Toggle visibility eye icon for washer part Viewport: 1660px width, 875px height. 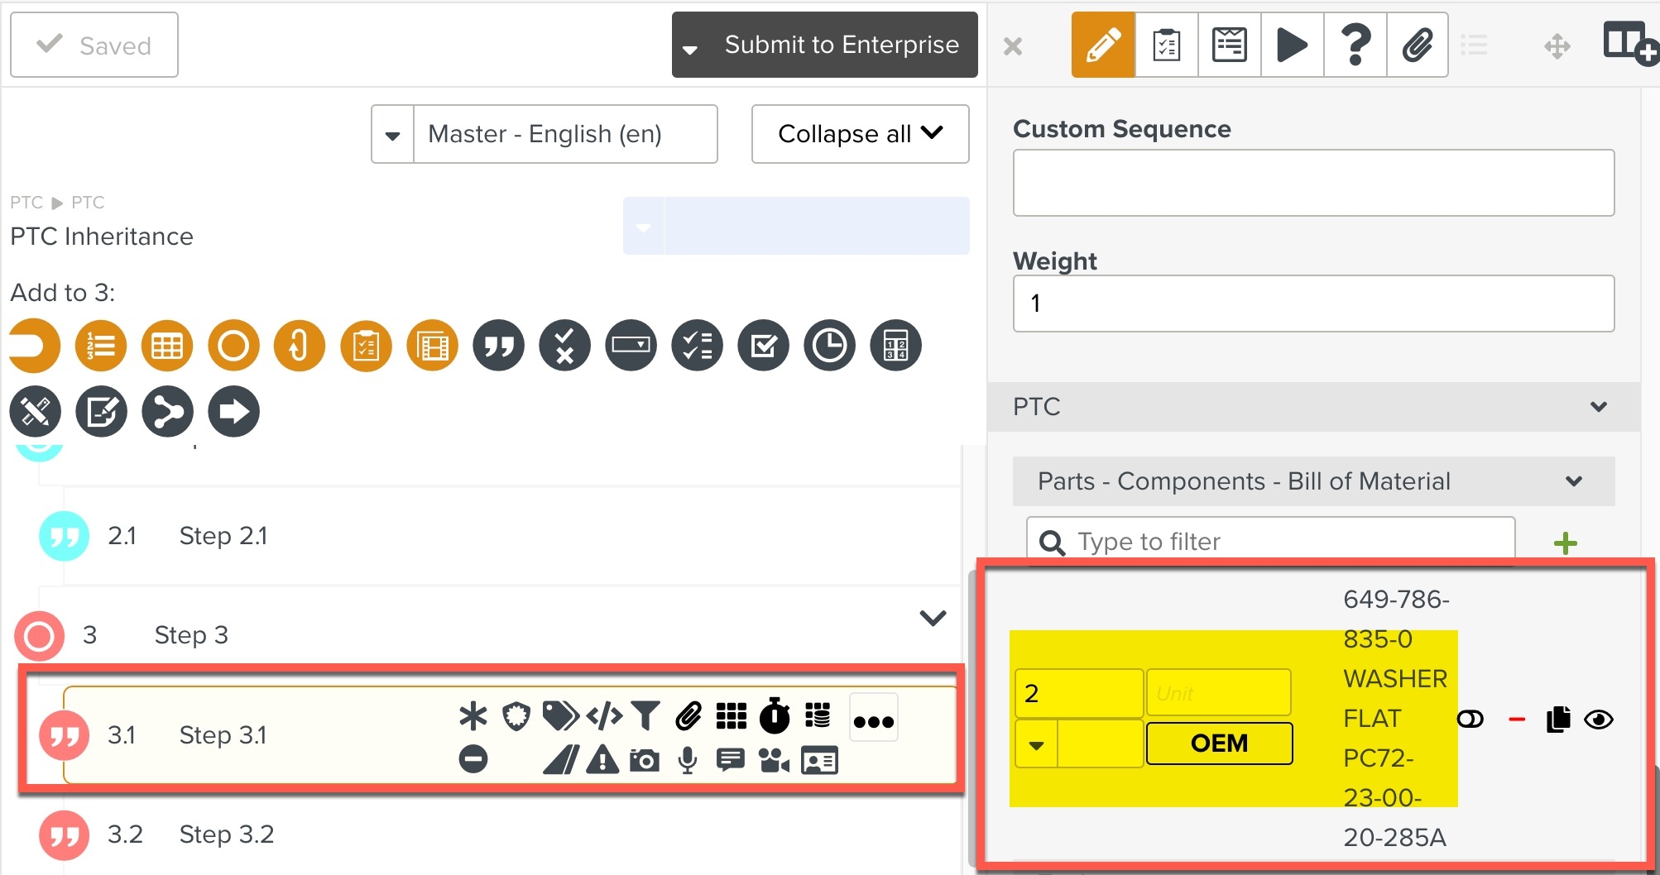point(1598,720)
